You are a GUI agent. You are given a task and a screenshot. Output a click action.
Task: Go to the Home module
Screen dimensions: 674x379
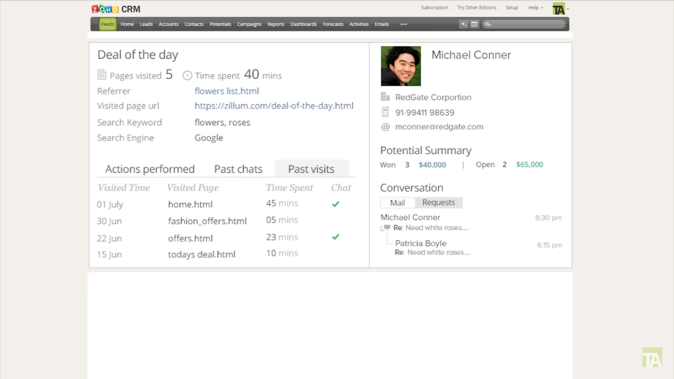click(x=127, y=24)
